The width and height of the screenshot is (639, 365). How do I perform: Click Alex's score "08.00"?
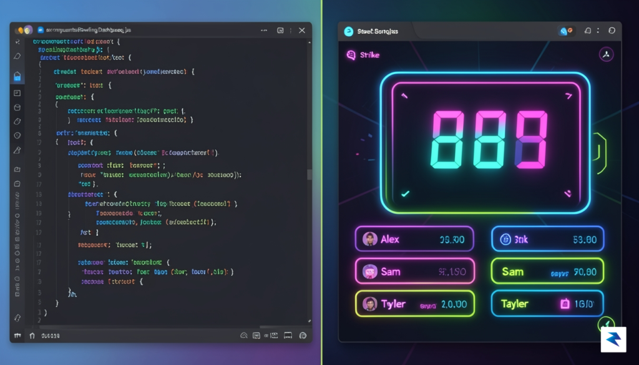tap(452, 240)
